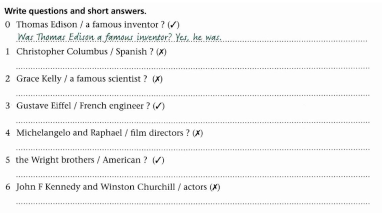
Task: Click the text "the Wright brothers / American ?"
Action: (81, 161)
